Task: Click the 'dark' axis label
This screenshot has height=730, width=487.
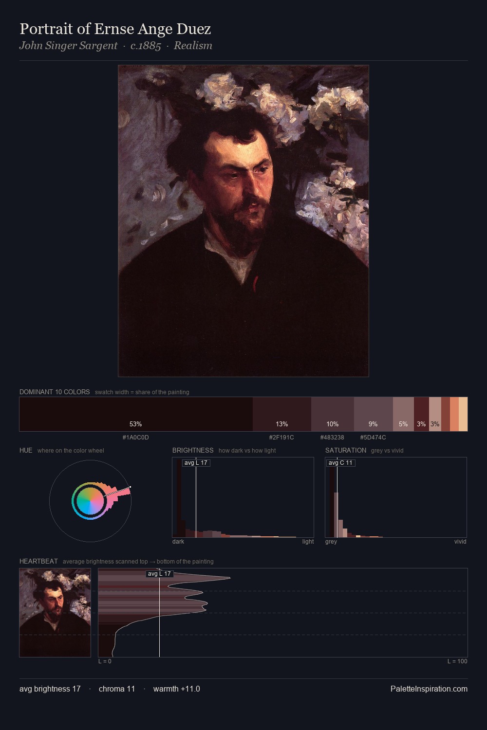Action: pos(178,542)
